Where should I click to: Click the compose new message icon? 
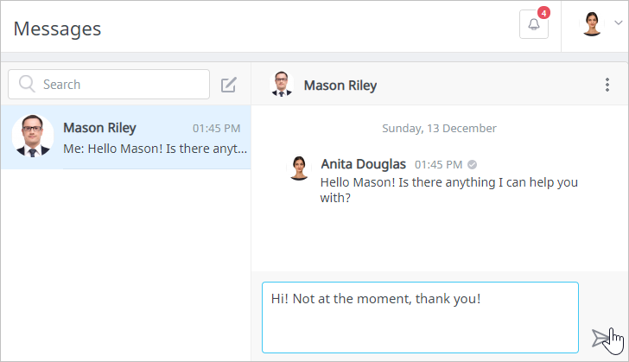tap(228, 85)
